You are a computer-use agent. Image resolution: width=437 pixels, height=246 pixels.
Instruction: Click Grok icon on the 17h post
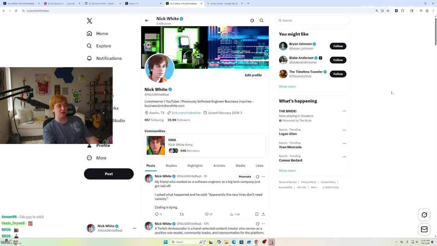coord(258,224)
